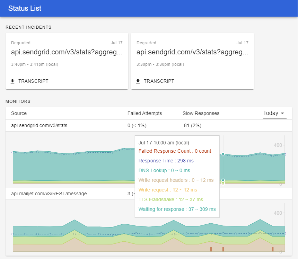Image resolution: width=298 pixels, height=259 pixels.
Task: Click the last orange failure bar in mailjet chart
Action: point(273,249)
